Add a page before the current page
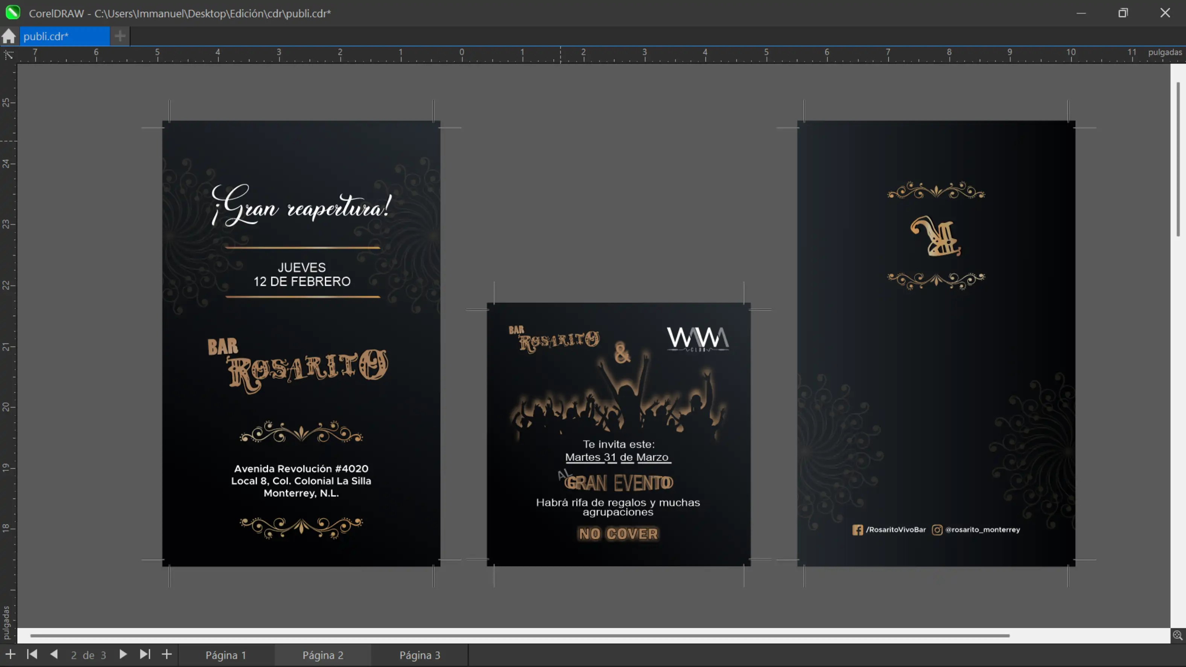This screenshot has width=1186, height=667. pos(10,654)
